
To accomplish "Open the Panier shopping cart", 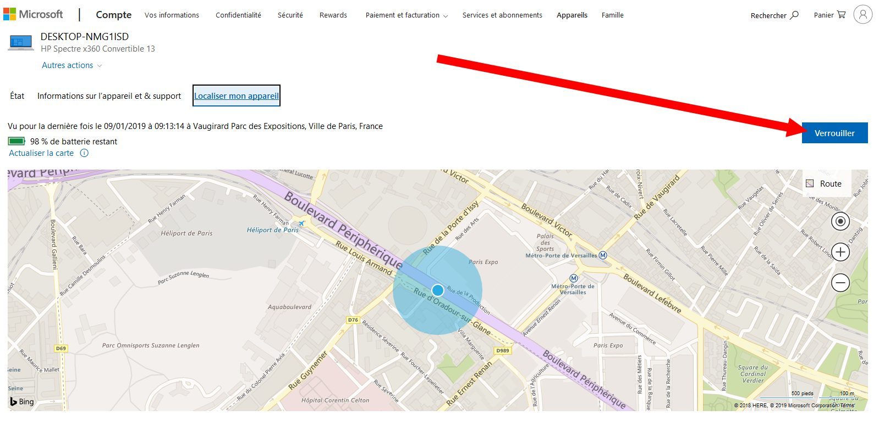I will (x=841, y=15).
